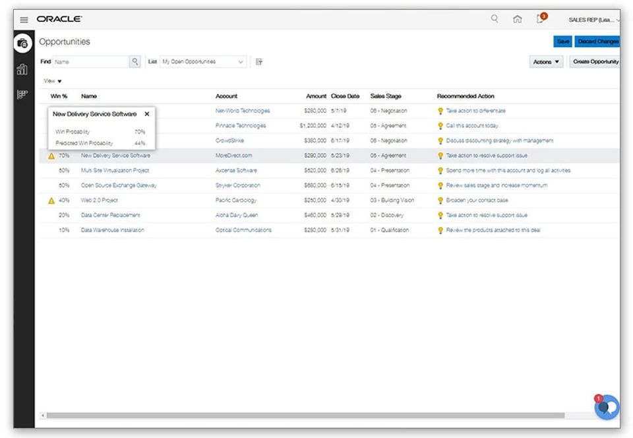Click Broaden your contact base recommendation
Viewport: 633px width, 438px height.
coord(477,201)
